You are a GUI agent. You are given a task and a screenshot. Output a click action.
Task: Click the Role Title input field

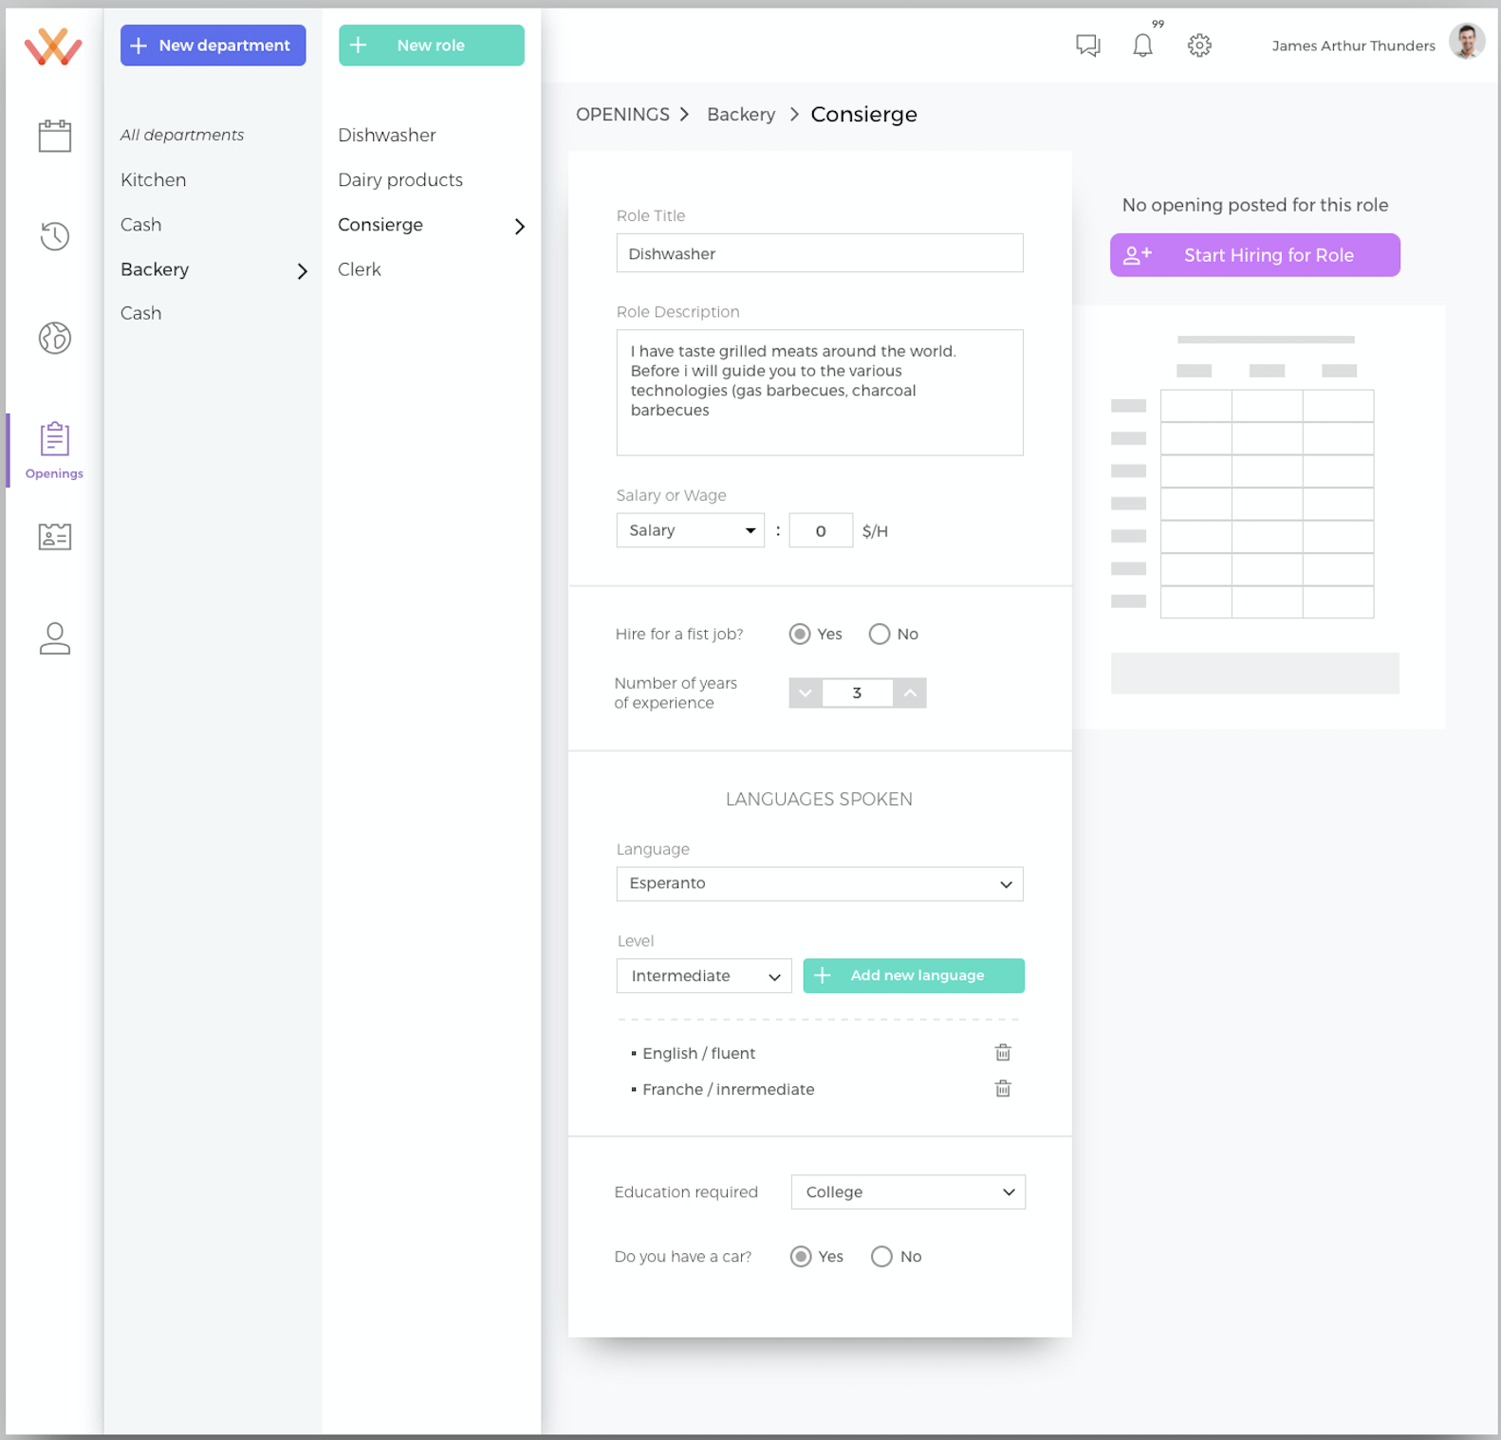coord(819,253)
